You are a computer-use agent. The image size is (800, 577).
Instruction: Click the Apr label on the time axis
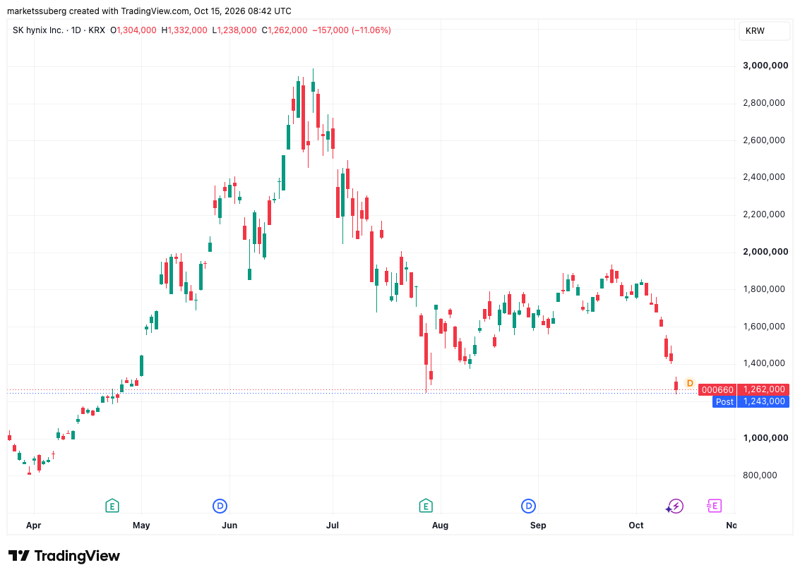coord(34,525)
